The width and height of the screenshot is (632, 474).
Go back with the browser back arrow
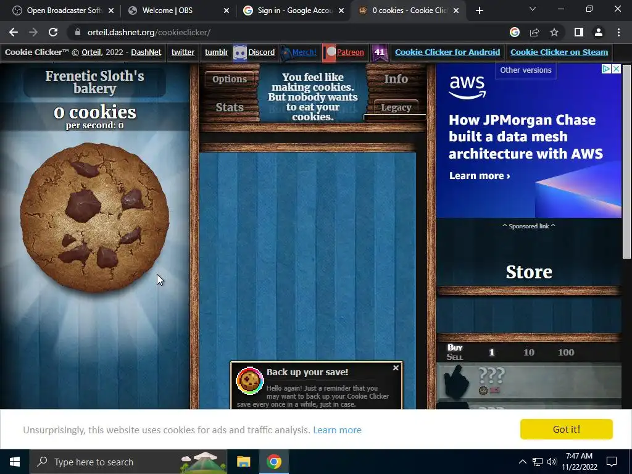point(14,32)
